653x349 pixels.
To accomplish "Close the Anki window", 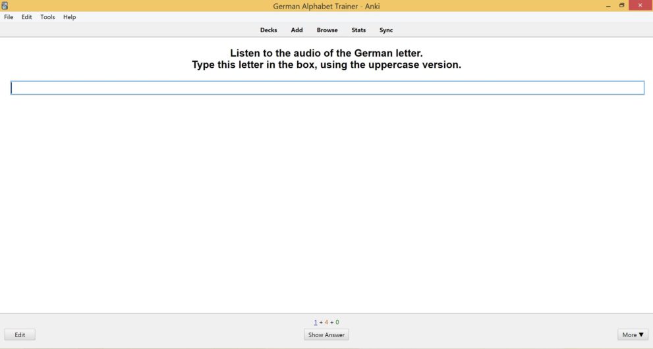I will tap(639, 5).
